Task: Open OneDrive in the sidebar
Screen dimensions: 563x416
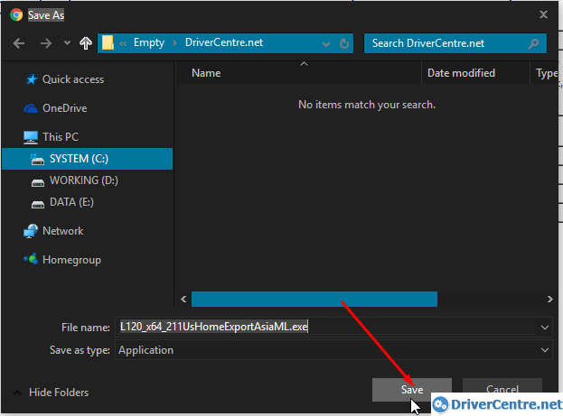Action: click(x=65, y=108)
